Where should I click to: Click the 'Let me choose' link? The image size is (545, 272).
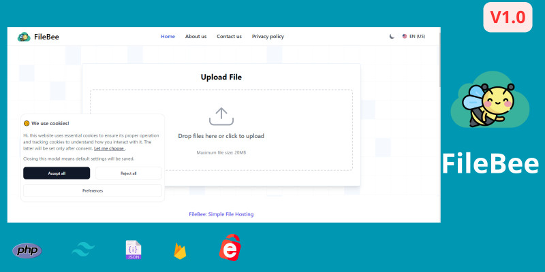click(109, 148)
